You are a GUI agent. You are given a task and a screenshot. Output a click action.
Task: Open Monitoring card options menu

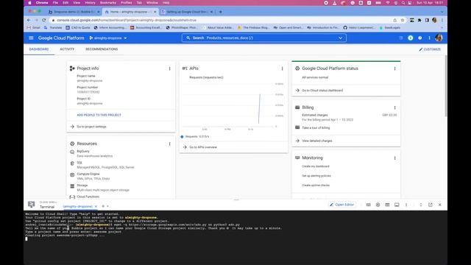[394, 158]
